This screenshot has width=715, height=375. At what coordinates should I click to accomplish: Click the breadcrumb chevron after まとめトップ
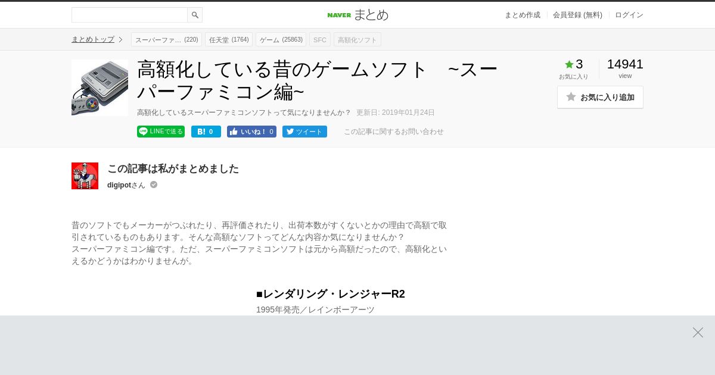tap(120, 39)
